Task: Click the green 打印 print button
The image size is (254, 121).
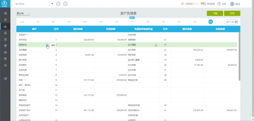Action: pyautogui.click(x=232, y=13)
